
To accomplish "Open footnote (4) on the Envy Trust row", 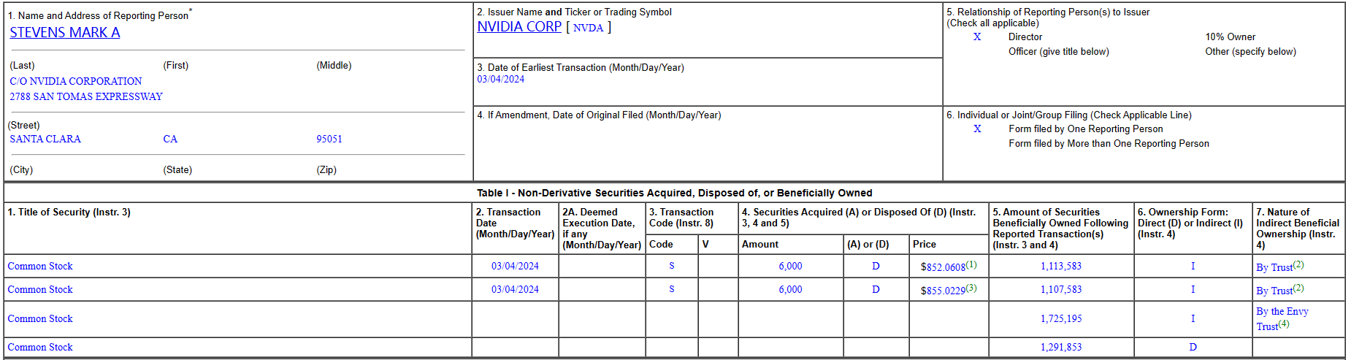I will 1284,323.
